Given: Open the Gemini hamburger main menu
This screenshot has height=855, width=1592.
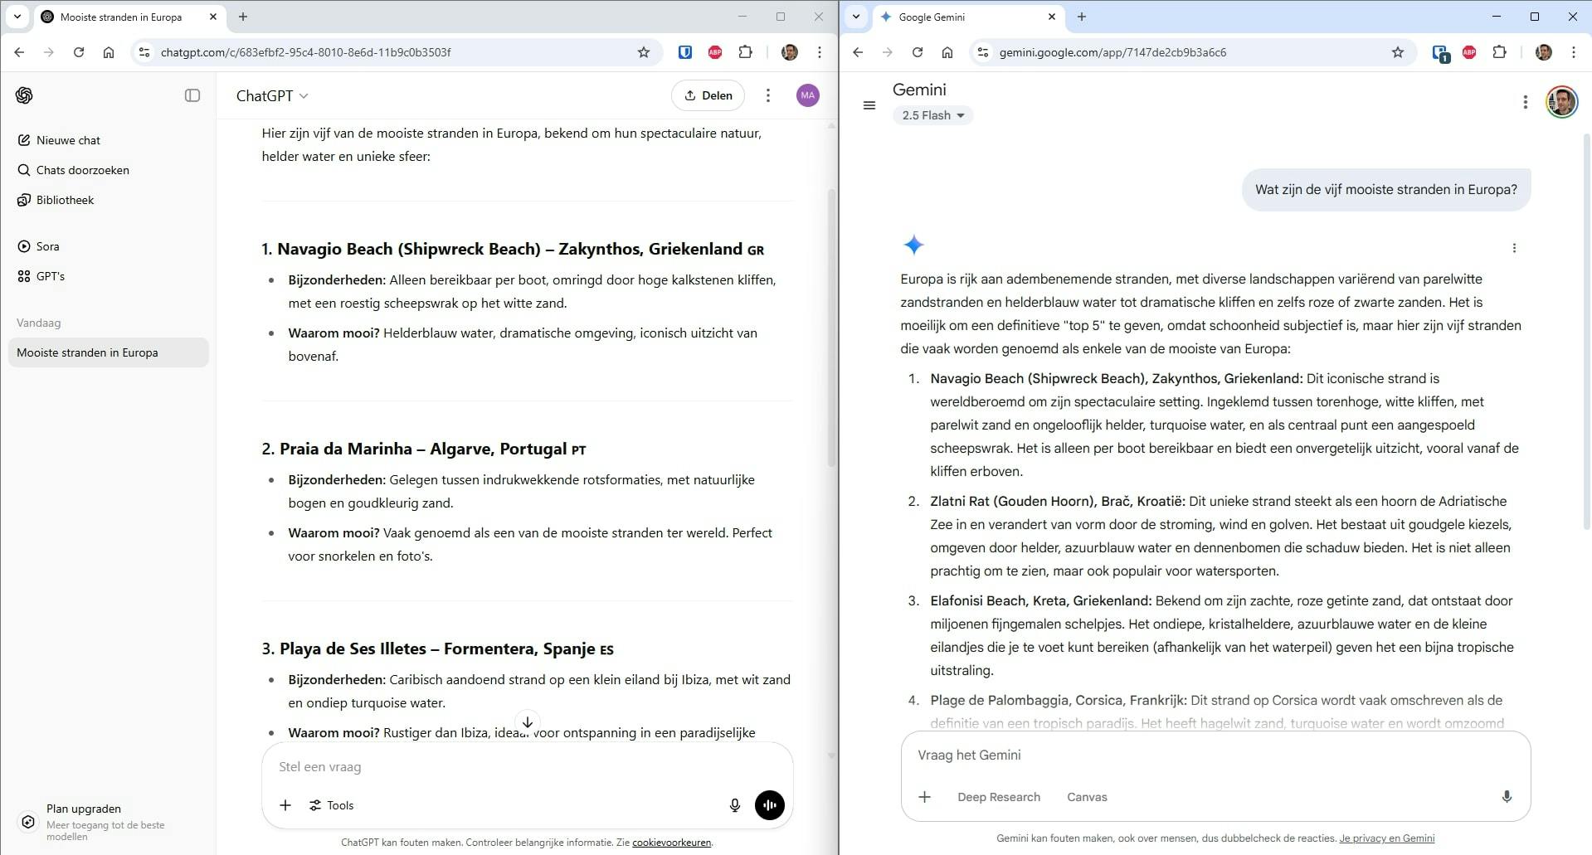Looking at the screenshot, I should [869, 105].
